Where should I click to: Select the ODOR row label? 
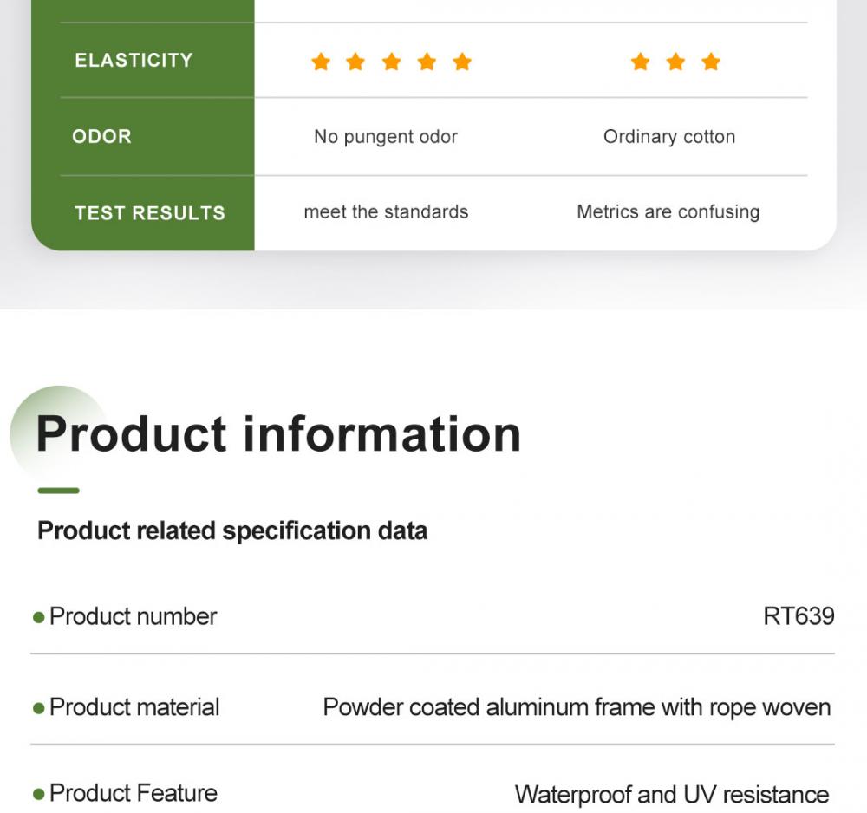click(x=101, y=136)
